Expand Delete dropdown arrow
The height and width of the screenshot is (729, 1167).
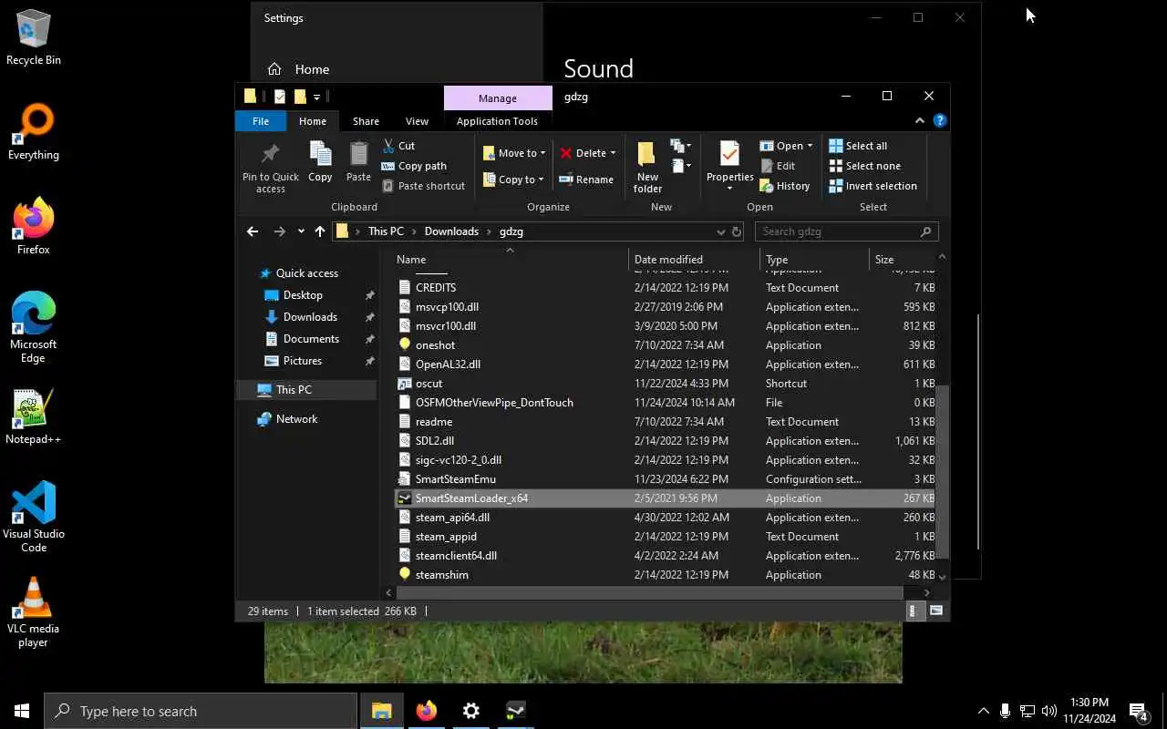tap(613, 153)
